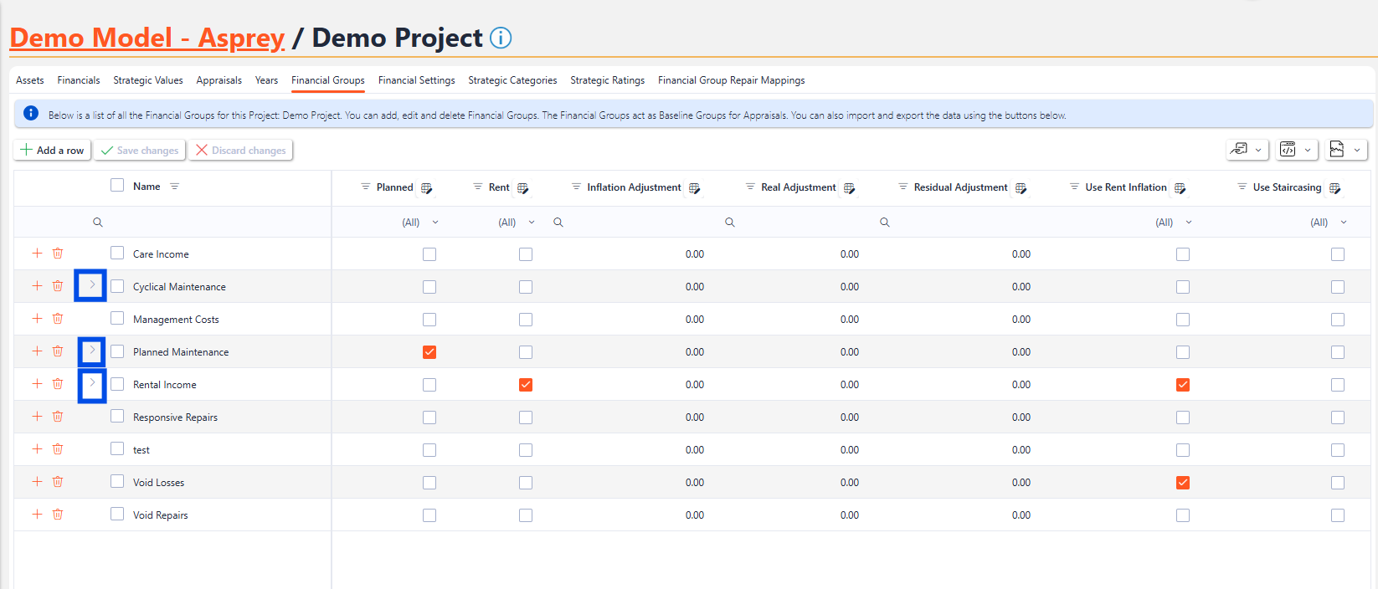Switch to the Financial Settings tab
The image size is (1378, 589).
416,80
